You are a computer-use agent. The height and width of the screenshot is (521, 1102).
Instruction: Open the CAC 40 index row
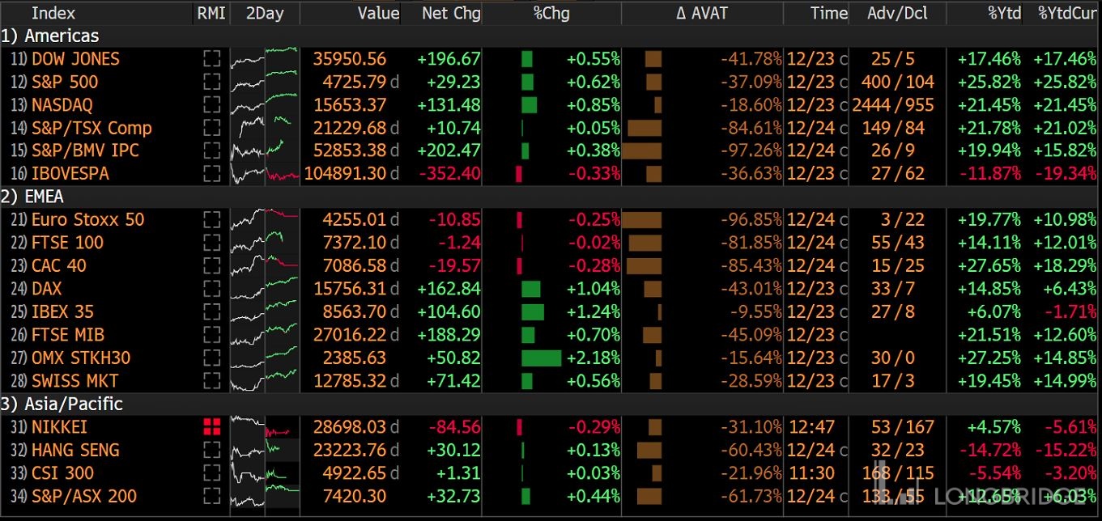(58, 266)
